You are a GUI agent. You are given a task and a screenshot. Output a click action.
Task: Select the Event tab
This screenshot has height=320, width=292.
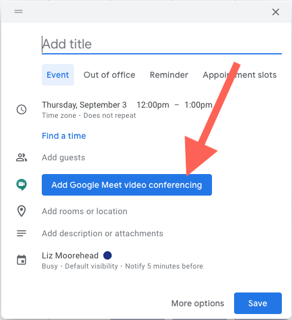58,75
